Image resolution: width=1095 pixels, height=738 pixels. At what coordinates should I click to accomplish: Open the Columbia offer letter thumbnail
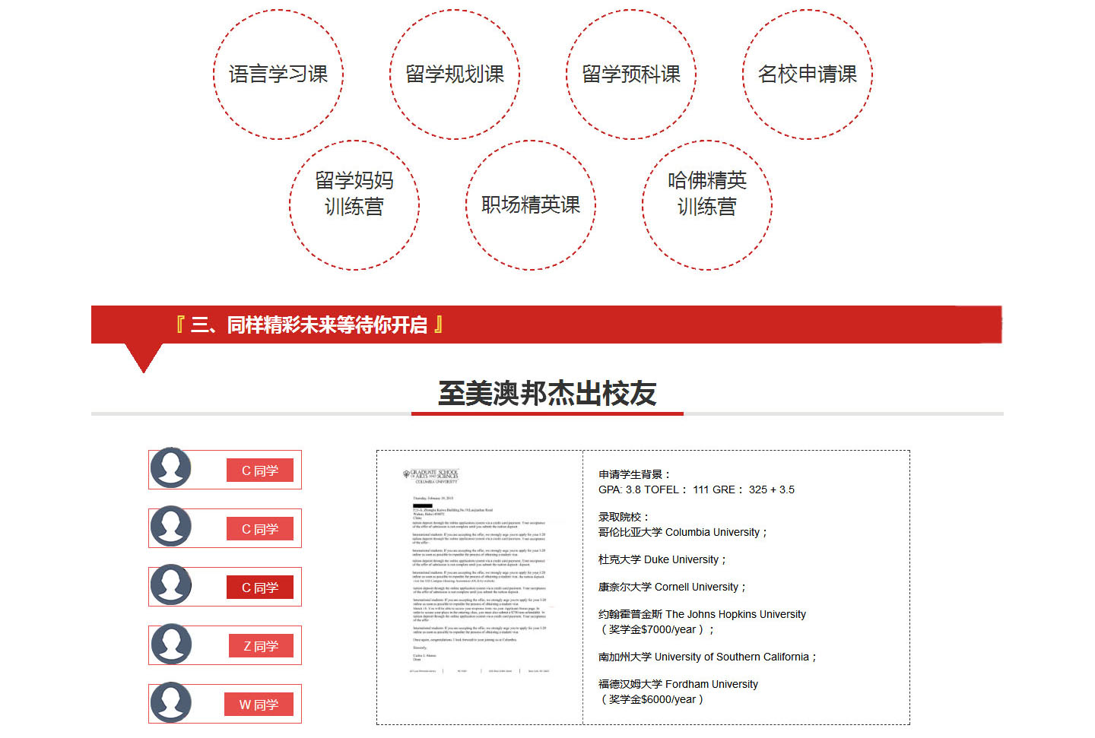[479, 570]
